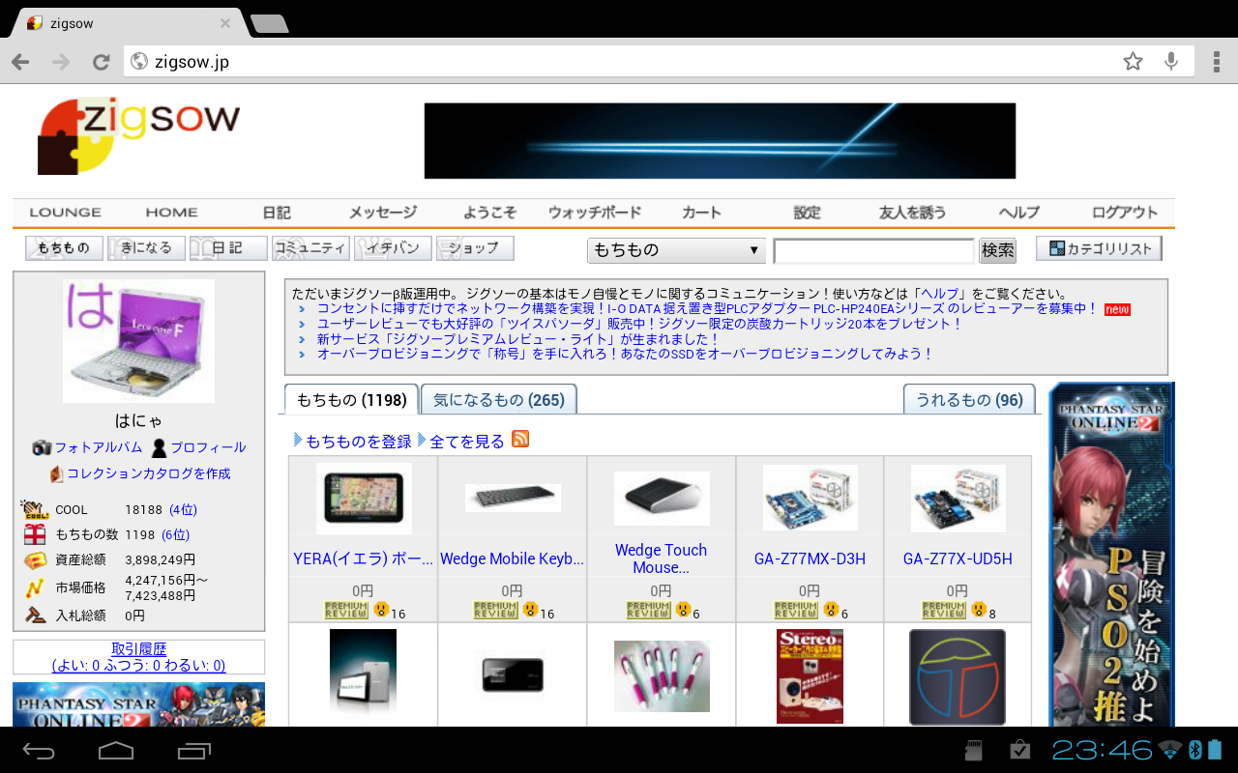Click the auction gavel icon beside 入札総額
The image size is (1238, 773).
pos(35,614)
